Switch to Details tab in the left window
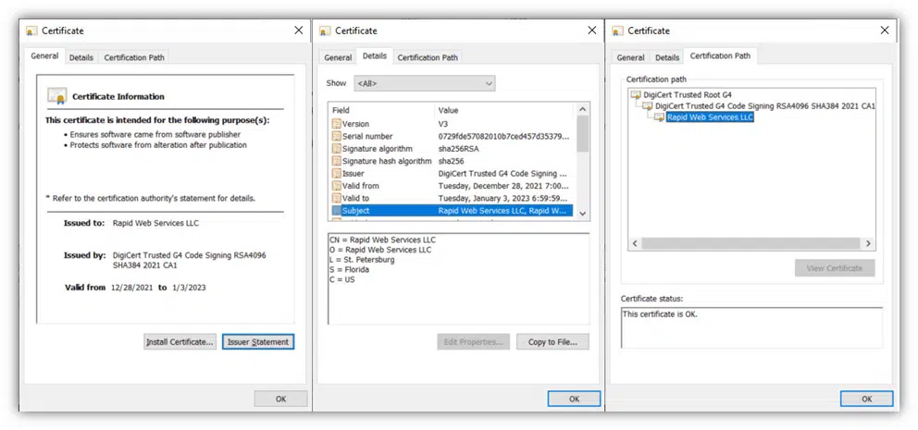 point(81,57)
